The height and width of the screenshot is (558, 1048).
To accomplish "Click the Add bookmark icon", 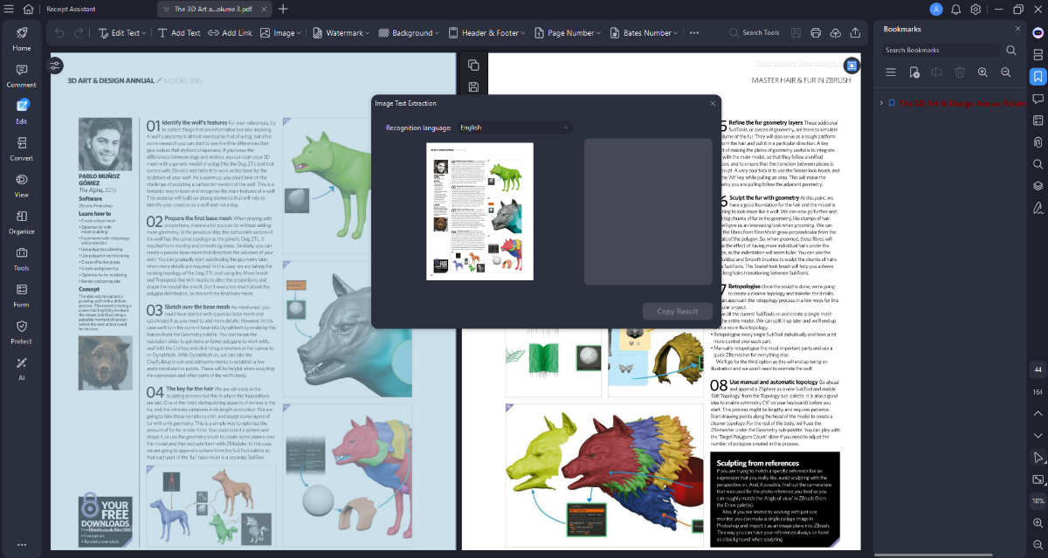I will (x=914, y=72).
